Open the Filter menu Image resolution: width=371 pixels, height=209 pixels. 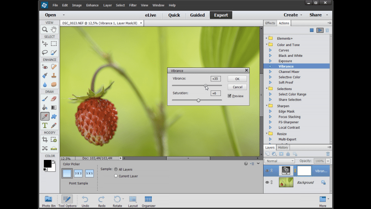[133, 5]
